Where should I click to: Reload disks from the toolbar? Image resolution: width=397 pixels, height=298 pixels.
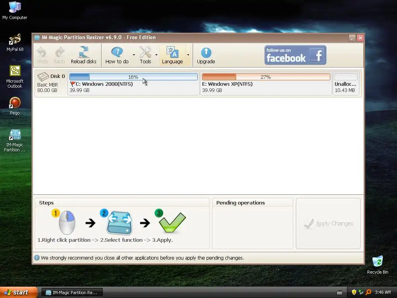point(84,55)
